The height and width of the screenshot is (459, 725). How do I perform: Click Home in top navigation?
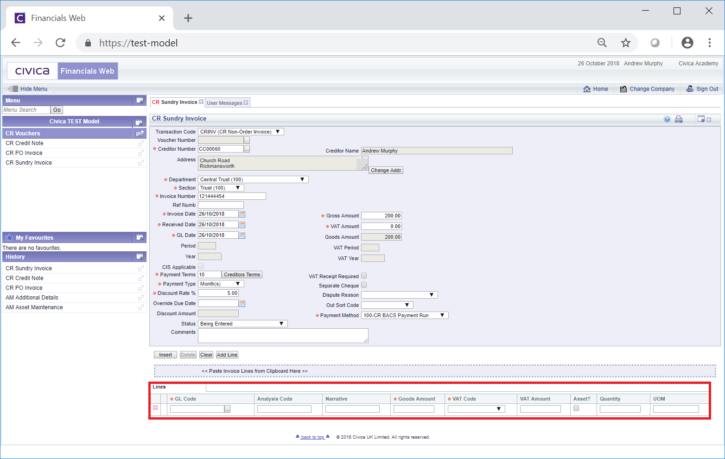coord(596,89)
